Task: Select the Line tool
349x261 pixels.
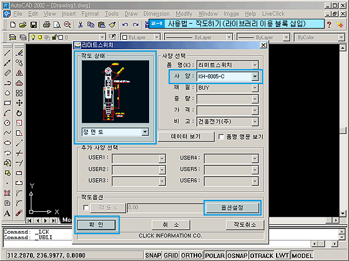Action: [x=7, y=53]
